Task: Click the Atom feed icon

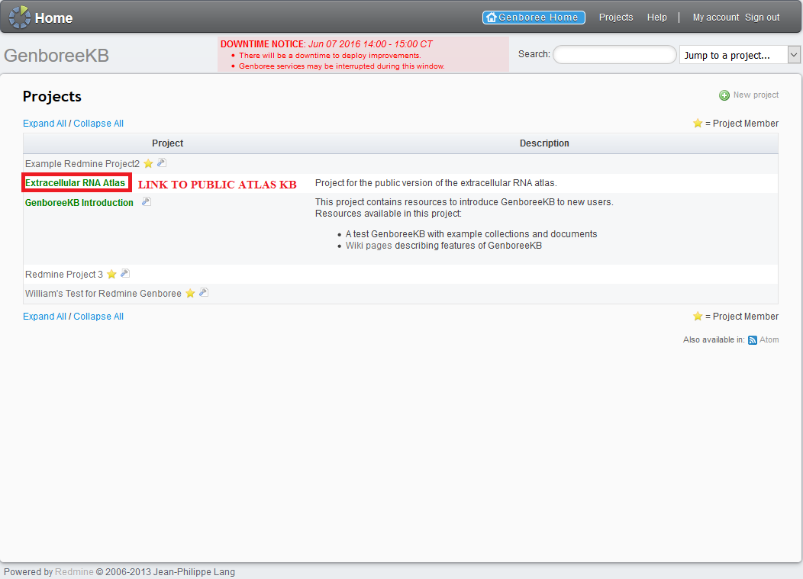Action: tap(752, 340)
